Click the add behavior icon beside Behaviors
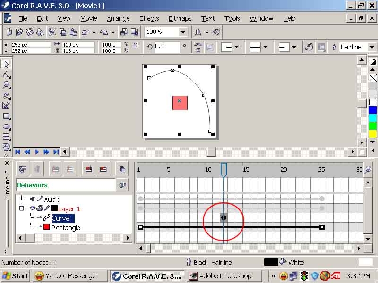378x283 pixels. click(x=122, y=185)
